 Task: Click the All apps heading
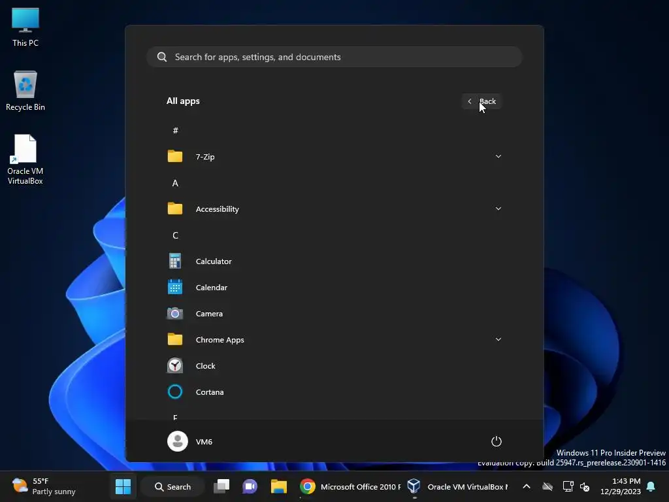(183, 101)
